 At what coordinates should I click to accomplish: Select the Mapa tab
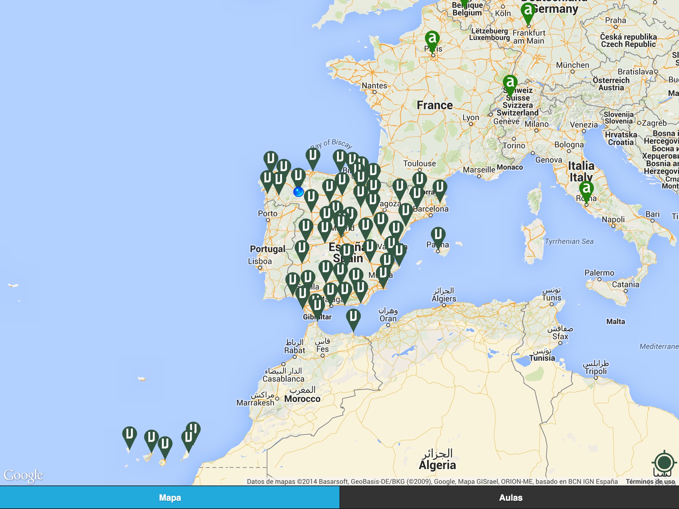(170, 497)
